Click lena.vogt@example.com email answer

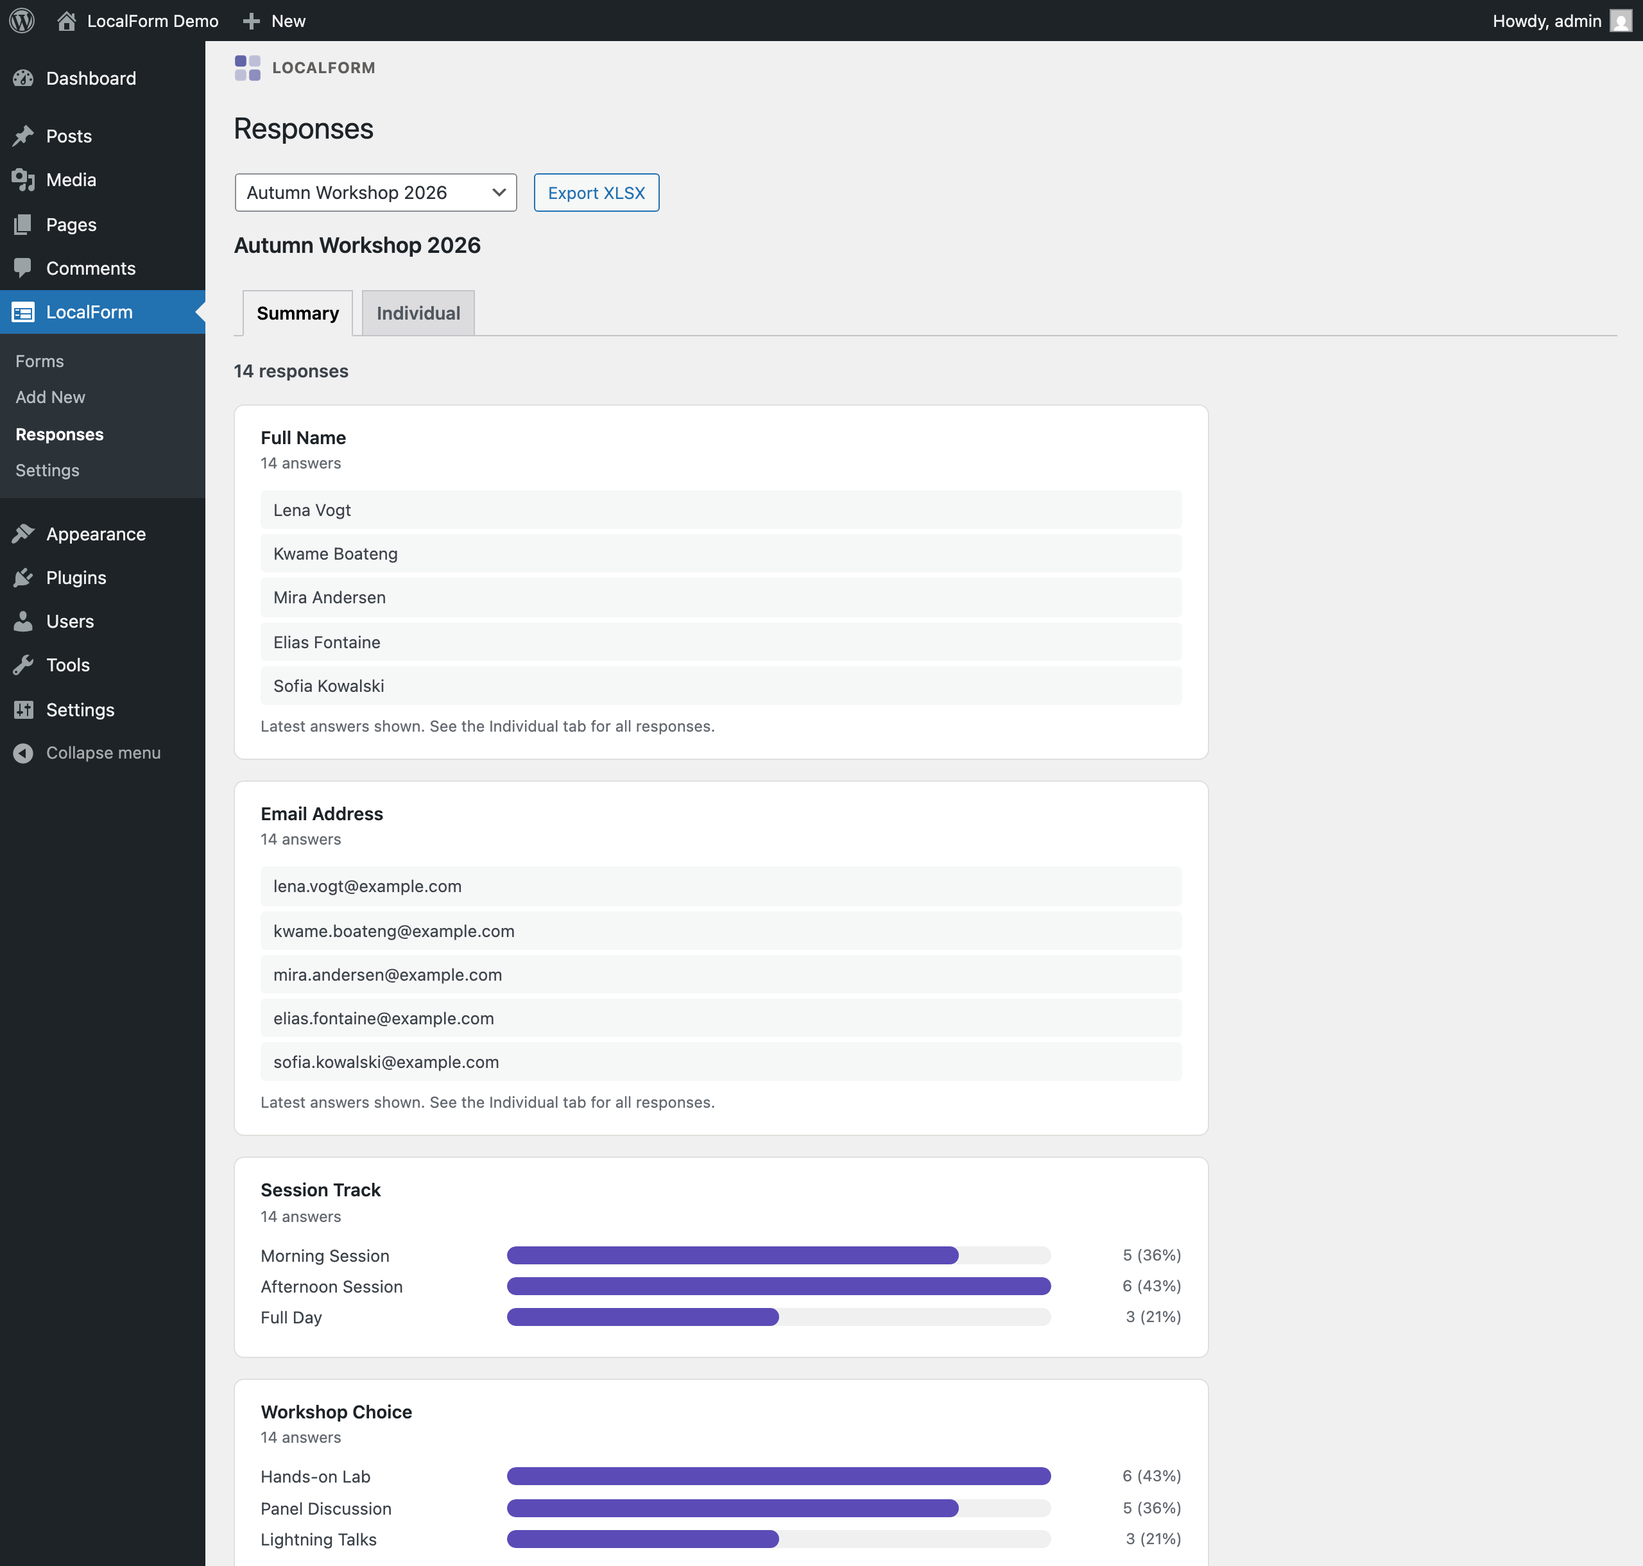click(721, 886)
